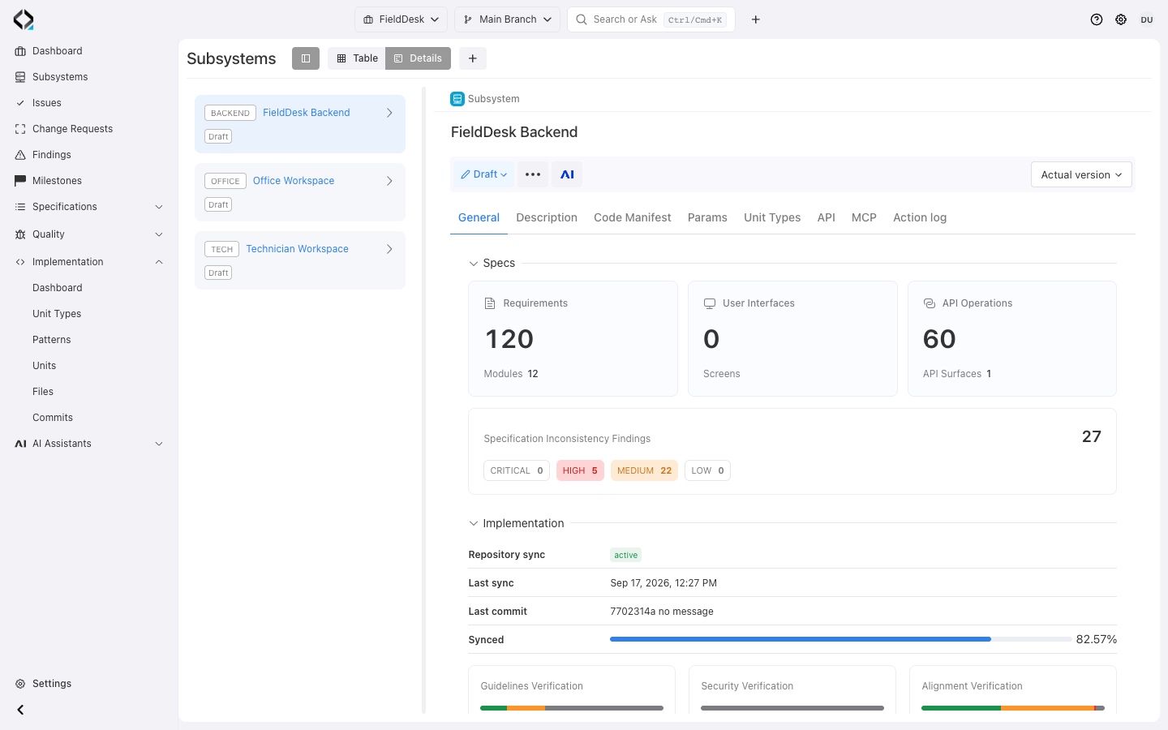Image resolution: width=1168 pixels, height=730 pixels.
Task: Open Office Workspace chevron arrow
Action: click(389, 181)
